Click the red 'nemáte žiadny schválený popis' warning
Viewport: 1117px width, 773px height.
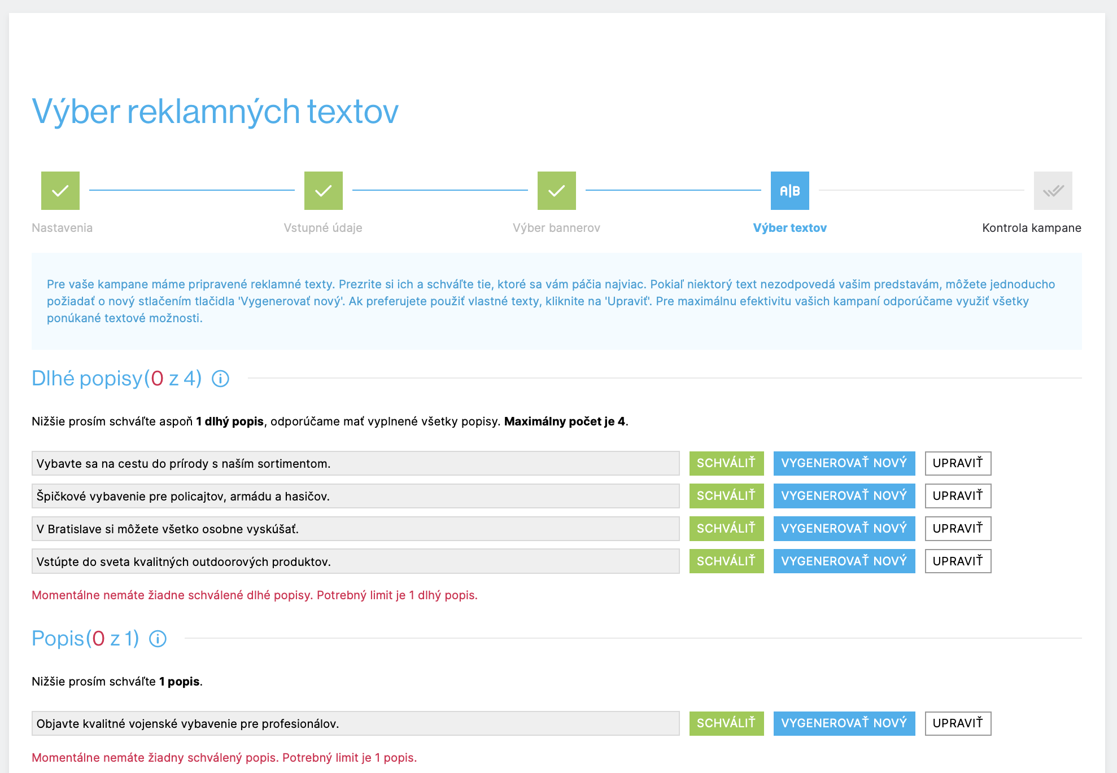coord(224,758)
